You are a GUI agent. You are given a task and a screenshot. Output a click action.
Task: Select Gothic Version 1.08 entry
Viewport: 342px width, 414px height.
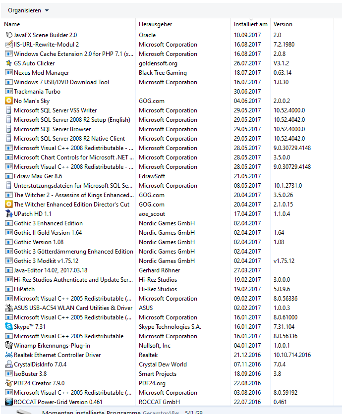coord(39,242)
